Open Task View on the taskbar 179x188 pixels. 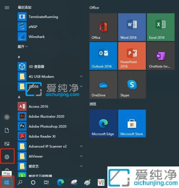46,183
